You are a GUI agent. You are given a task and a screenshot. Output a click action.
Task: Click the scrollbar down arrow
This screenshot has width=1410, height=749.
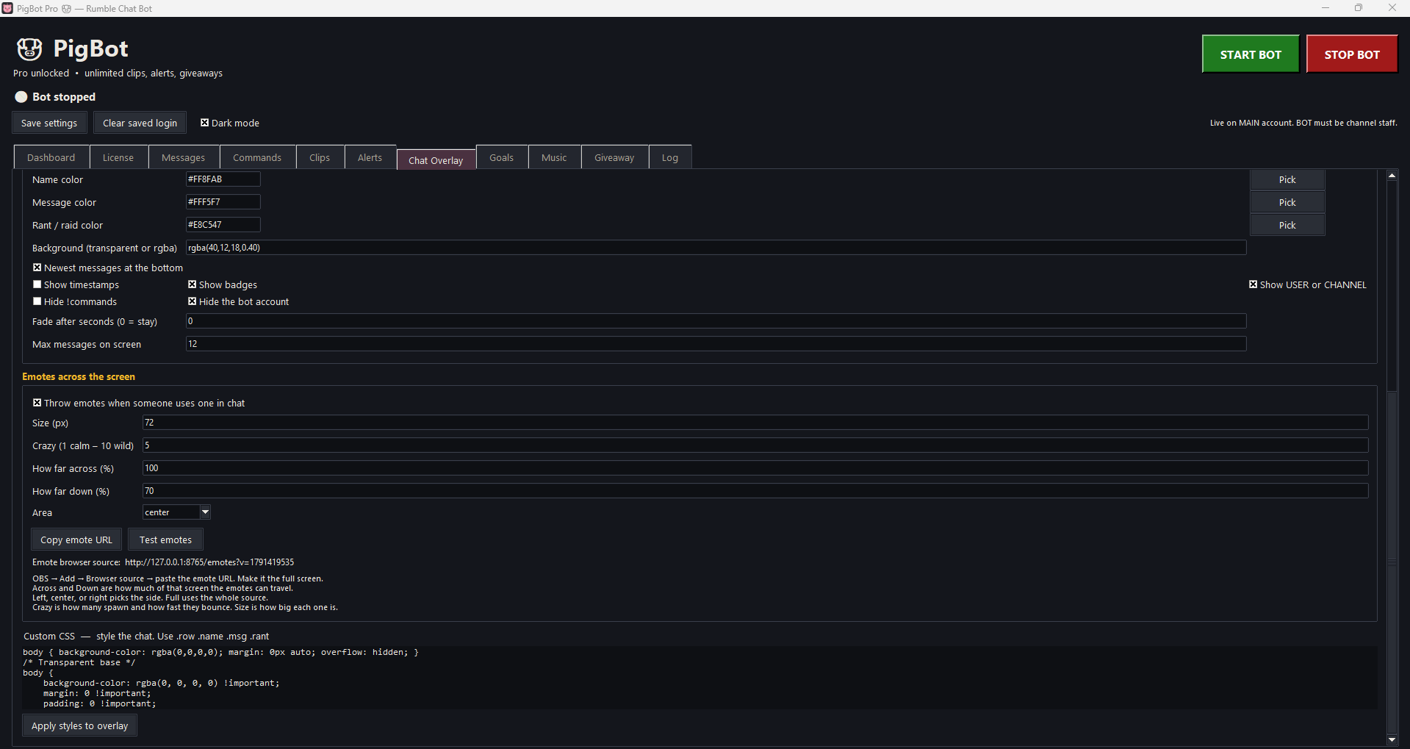pos(1392,739)
